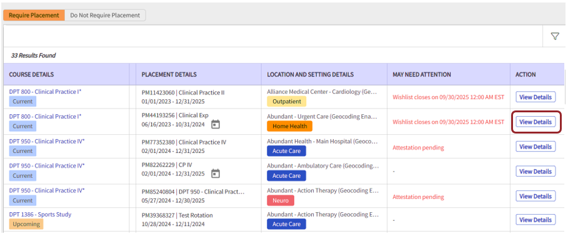
Task: View Details for DPT 1386 Sports Study
Action: 536,220
